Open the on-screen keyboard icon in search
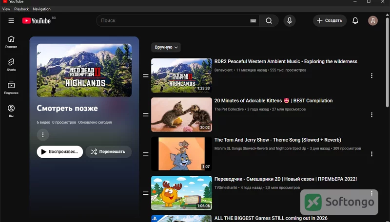 [253, 21]
